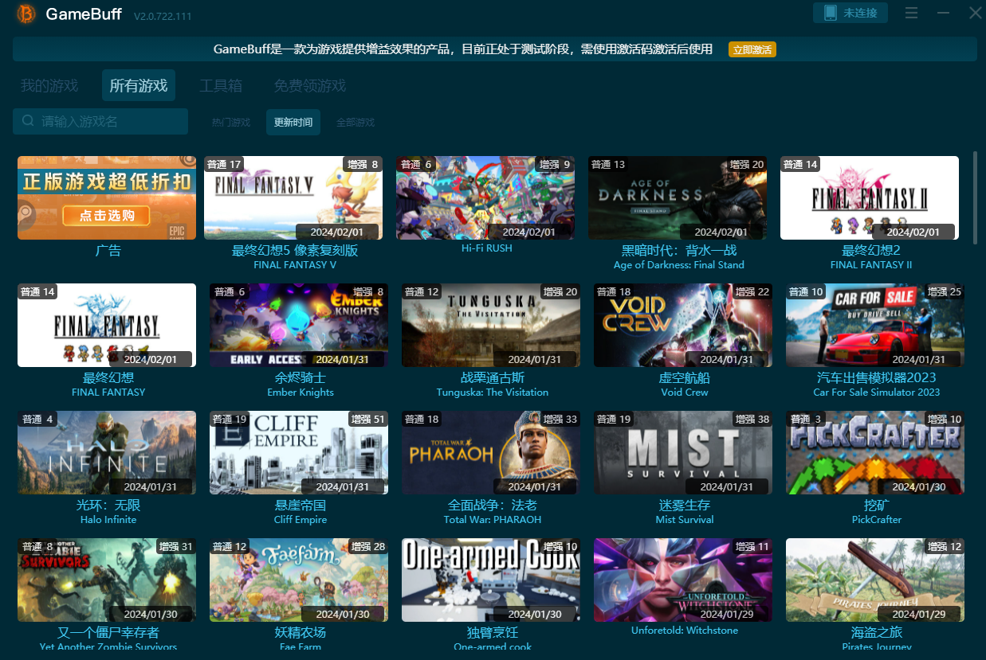Click the 增强 38 badge on Mist Survival
The width and height of the screenshot is (986, 660).
pyautogui.click(x=752, y=420)
